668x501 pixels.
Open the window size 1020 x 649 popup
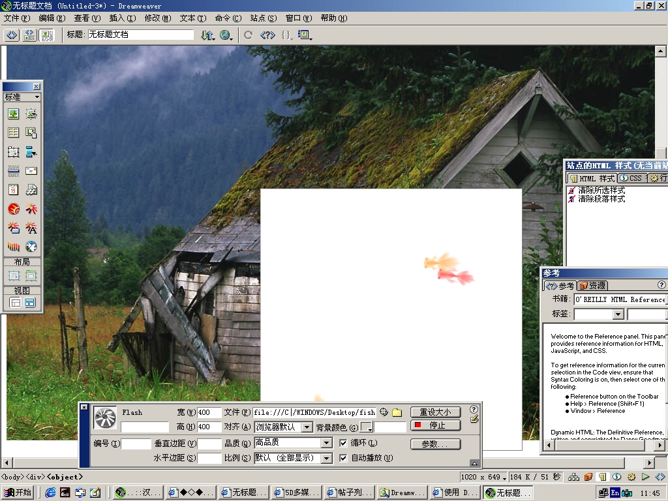(x=483, y=477)
